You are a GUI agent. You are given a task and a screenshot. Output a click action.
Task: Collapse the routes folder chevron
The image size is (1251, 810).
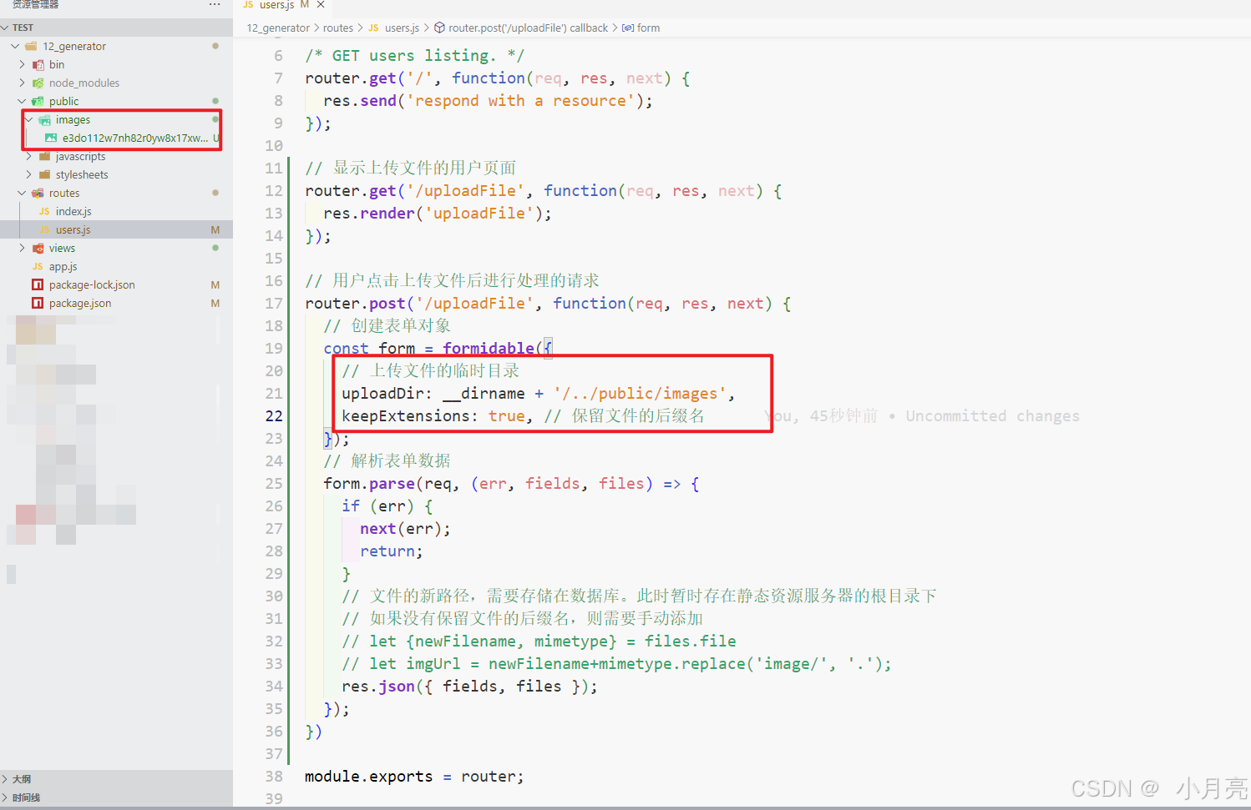[22, 193]
